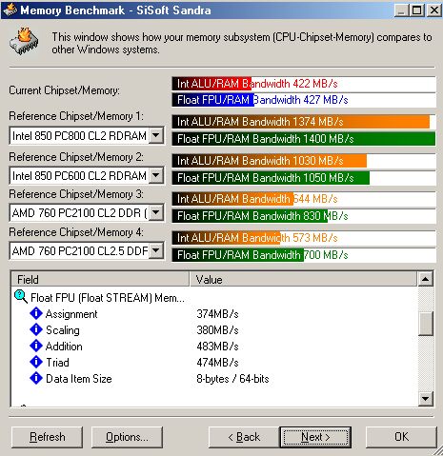Select the AMD 760 PC2100 CL2 DDR combo box
This screenshot has height=456, width=443.
[87, 212]
